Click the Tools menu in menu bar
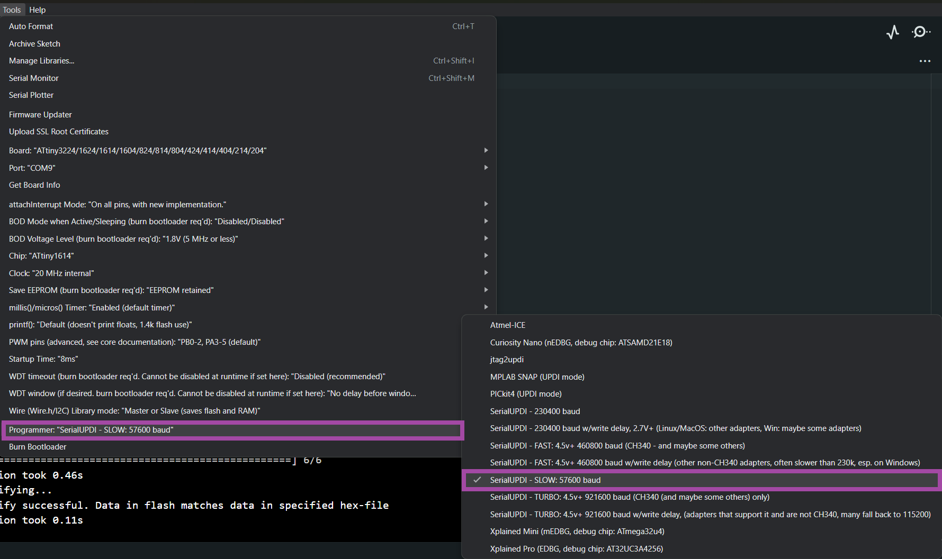This screenshot has width=942, height=559. 12,10
